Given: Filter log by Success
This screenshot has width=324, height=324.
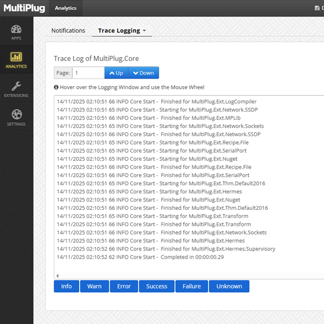Looking at the screenshot, I should (x=157, y=286).
